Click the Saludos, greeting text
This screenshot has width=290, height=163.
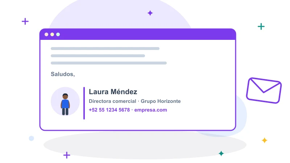[63, 74]
